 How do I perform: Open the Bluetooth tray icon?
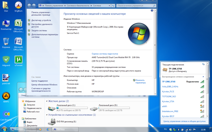point(178,130)
